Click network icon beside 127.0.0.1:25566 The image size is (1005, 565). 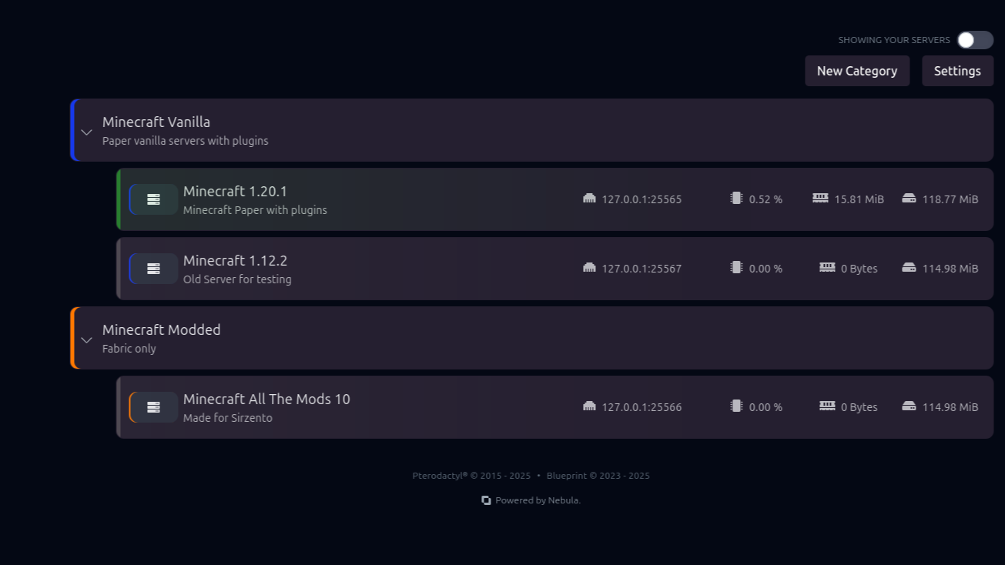589,406
